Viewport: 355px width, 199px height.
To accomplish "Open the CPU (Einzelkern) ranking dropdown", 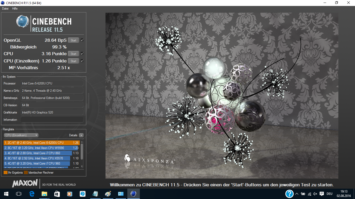I will 21,135.
